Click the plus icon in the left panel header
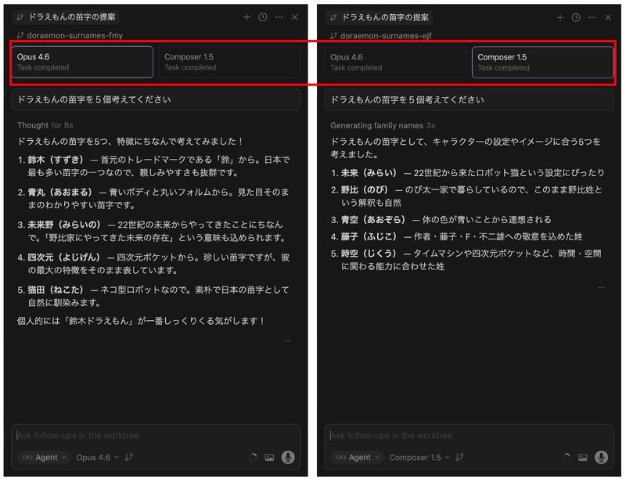The image size is (626, 479). point(247,17)
